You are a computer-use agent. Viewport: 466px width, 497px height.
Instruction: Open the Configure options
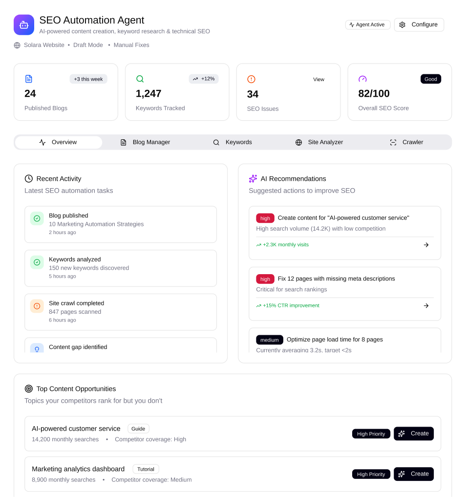[419, 24]
